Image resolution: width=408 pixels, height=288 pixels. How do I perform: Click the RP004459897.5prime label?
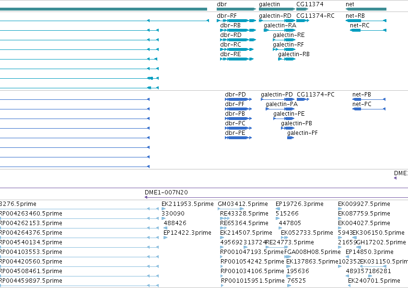[x=31, y=281]
